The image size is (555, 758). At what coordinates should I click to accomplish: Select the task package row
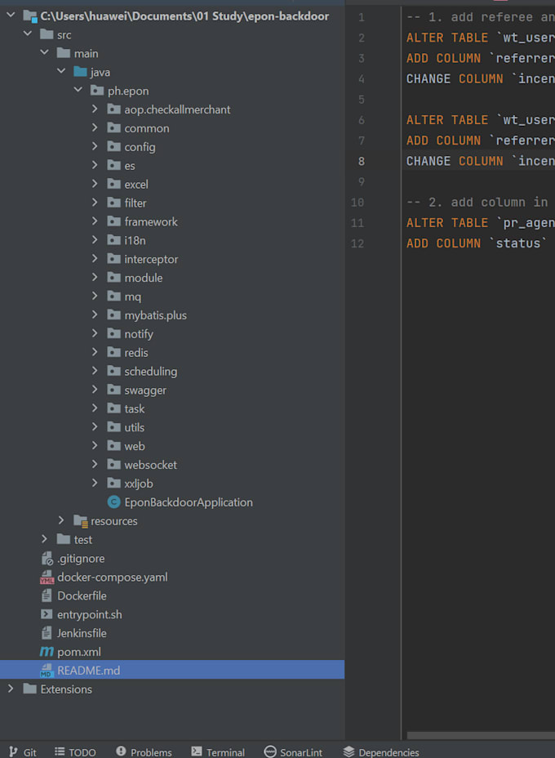(x=172, y=408)
